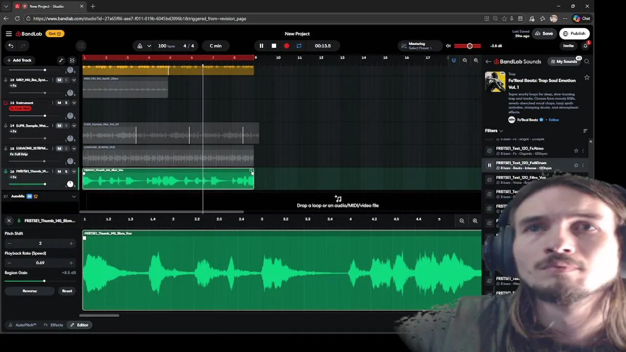The height and width of the screenshot is (352, 626).
Task: Go back in the BandLab Sounds panel
Action: [488, 62]
